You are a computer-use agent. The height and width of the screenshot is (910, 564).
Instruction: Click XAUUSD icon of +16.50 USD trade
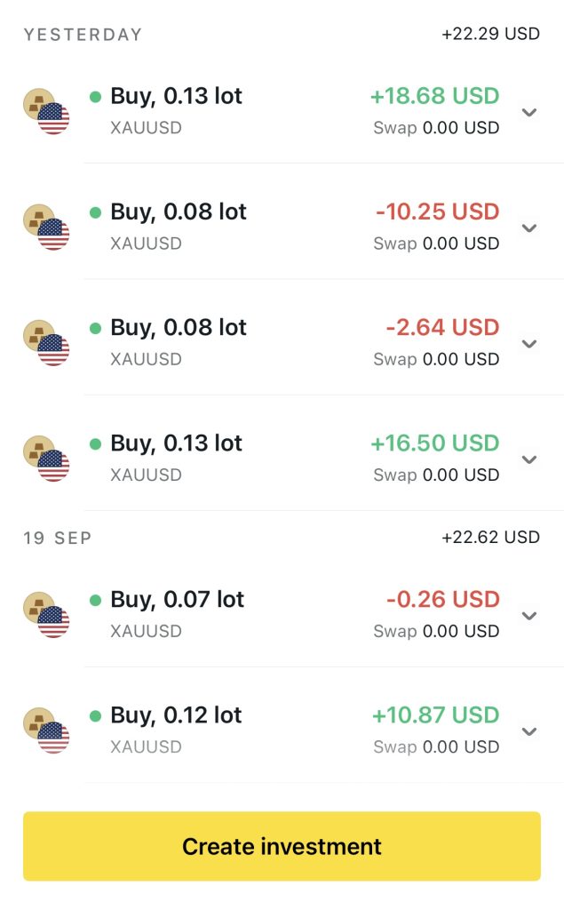46,459
